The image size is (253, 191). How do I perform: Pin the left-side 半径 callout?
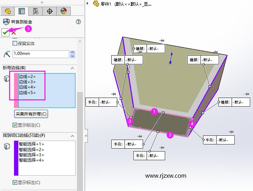(114, 94)
